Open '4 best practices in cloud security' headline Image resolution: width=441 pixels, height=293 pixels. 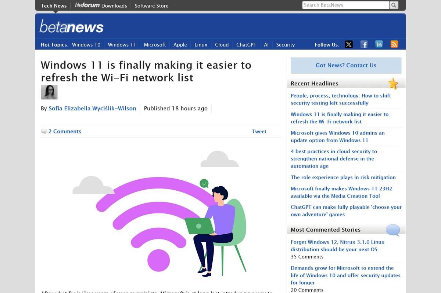[x=334, y=159]
